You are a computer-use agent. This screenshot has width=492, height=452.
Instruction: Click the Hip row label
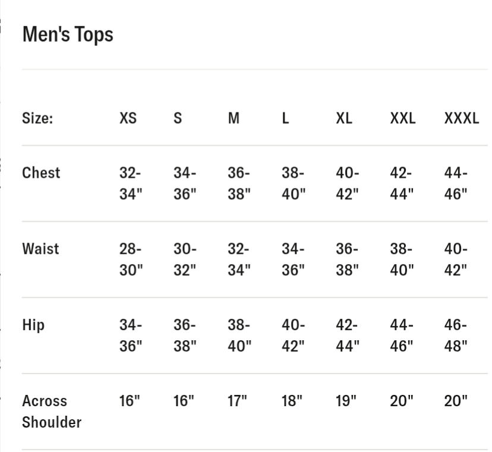pos(33,325)
